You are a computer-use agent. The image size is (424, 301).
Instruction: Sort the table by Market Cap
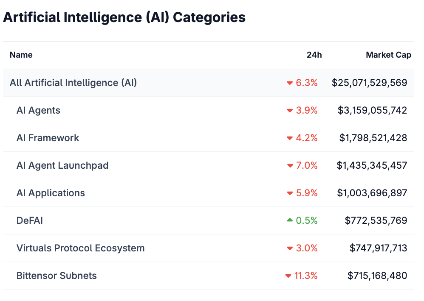(x=388, y=55)
